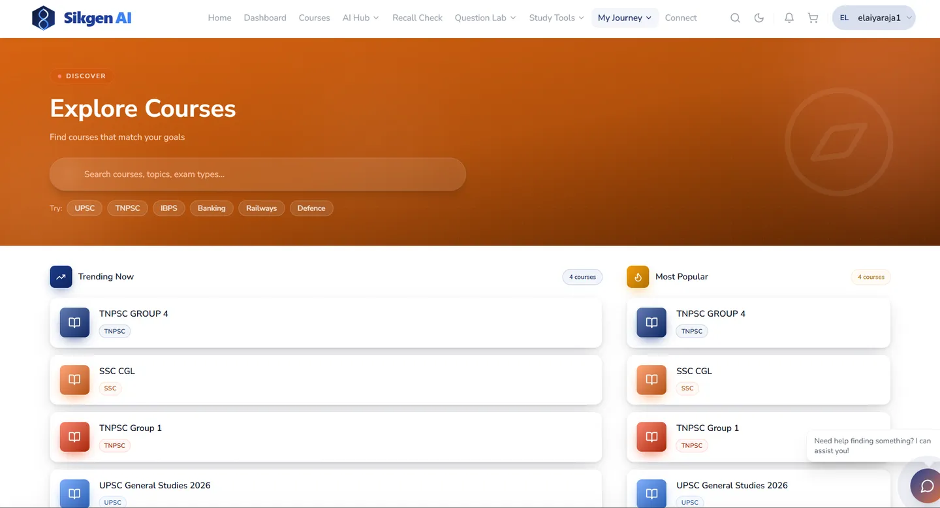This screenshot has height=508, width=940.
Task: Click the SSC tag on Trending SSC CGL
Action: 110,389
